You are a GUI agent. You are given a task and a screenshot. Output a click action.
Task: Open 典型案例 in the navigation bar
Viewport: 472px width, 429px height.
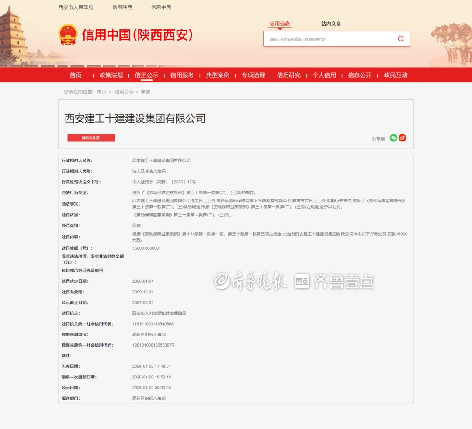click(x=218, y=75)
